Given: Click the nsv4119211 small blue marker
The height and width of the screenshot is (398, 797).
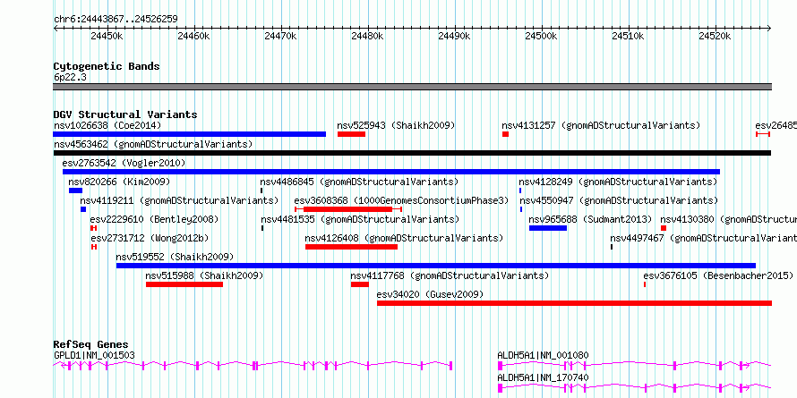Looking at the screenshot, I should (x=83, y=209).
